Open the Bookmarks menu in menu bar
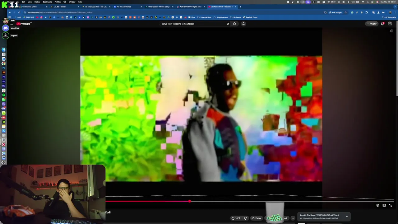 click(x=47, y=2)
